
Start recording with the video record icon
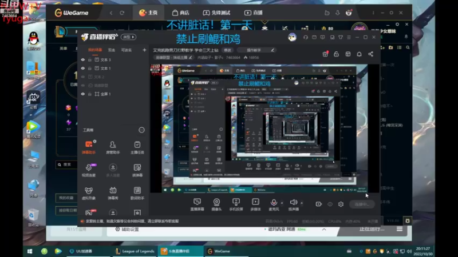click(319, 204)
